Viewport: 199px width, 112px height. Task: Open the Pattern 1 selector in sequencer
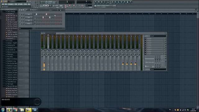coord(34,10)
